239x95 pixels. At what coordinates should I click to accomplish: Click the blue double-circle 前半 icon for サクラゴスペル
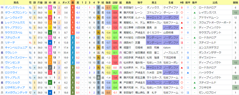(188, 32)
